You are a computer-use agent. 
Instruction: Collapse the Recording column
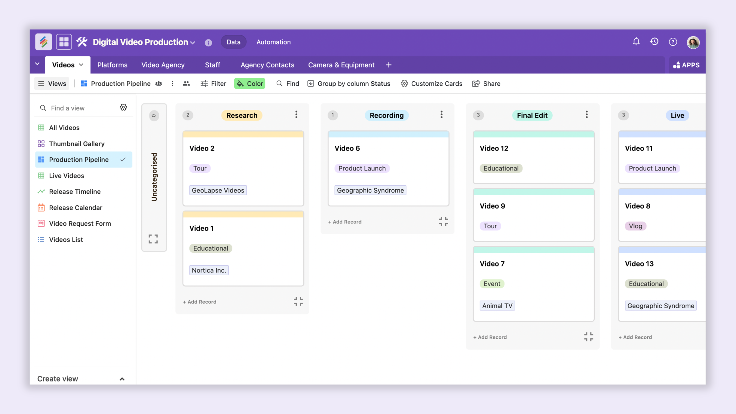click(x=444, y=221)
